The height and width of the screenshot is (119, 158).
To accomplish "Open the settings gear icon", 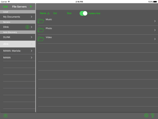I will [x=146, y=115].
